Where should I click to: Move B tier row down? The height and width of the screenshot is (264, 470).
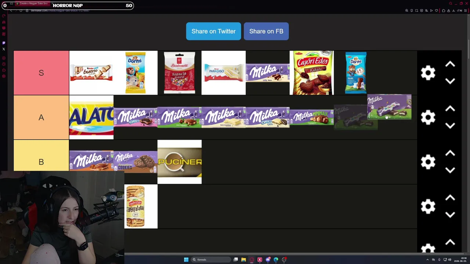point(450,170)
